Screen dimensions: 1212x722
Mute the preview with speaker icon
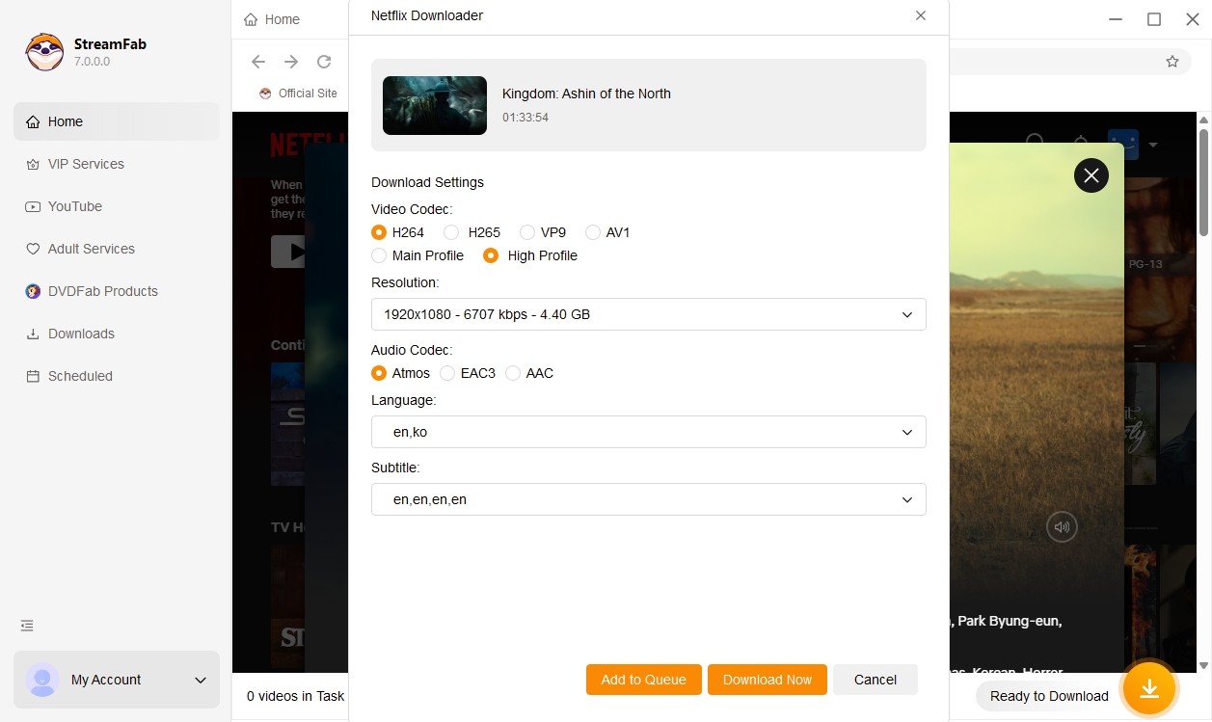(1062, 527)
